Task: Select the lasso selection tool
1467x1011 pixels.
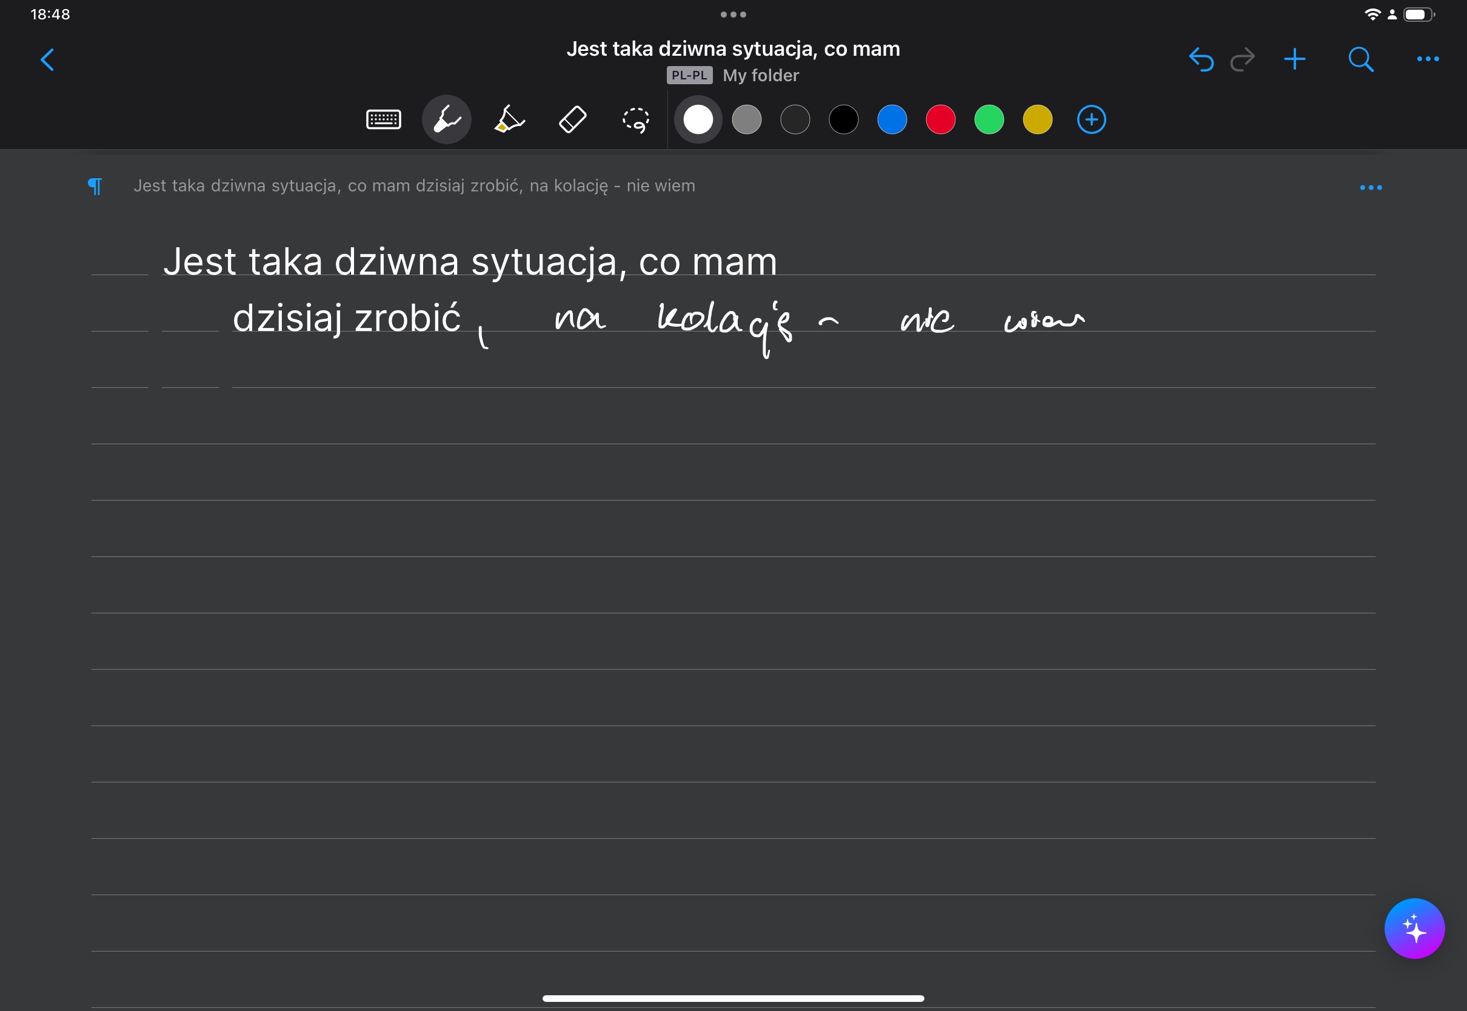Action: [635, 120]
